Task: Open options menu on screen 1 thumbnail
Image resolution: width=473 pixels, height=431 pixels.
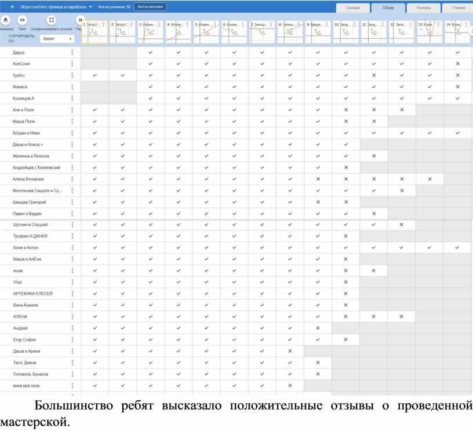Action: (104, 25)
